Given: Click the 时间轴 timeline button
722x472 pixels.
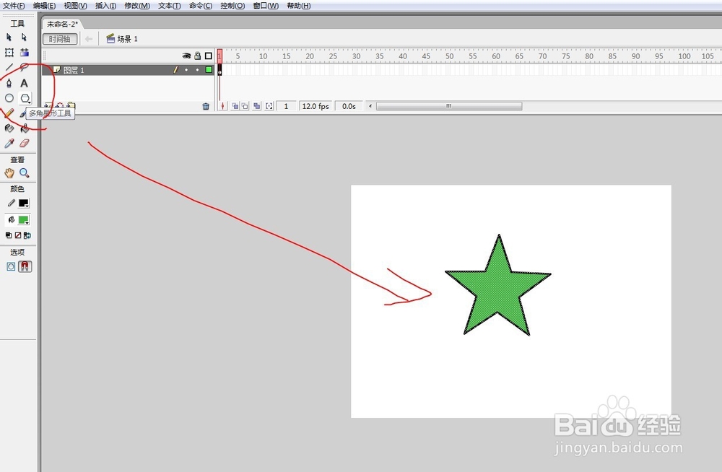Looking at the screenshot, I should click(60, 39).
